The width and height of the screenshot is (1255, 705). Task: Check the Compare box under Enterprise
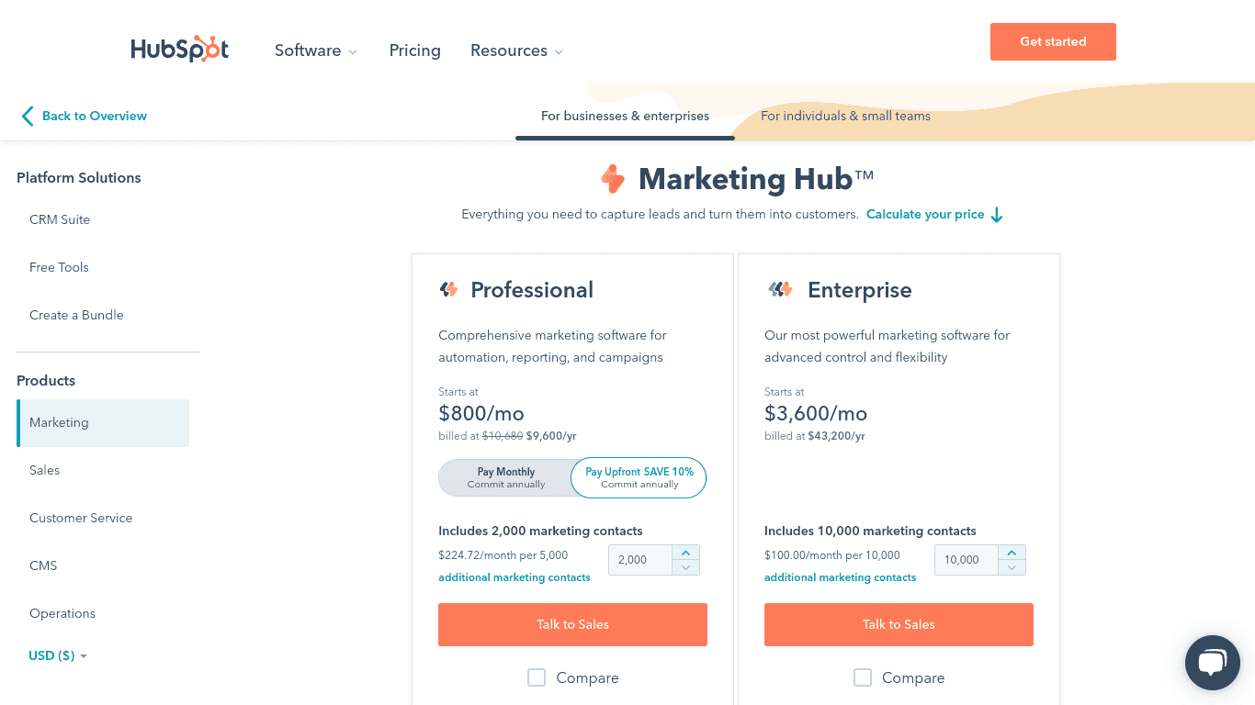[863, 677]
